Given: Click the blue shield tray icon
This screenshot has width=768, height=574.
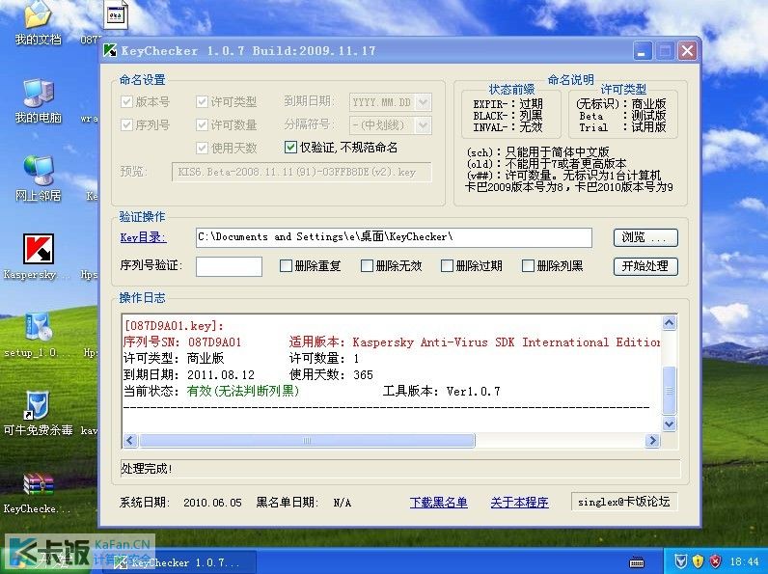Looking at the screenshot, I should [680, 560].
